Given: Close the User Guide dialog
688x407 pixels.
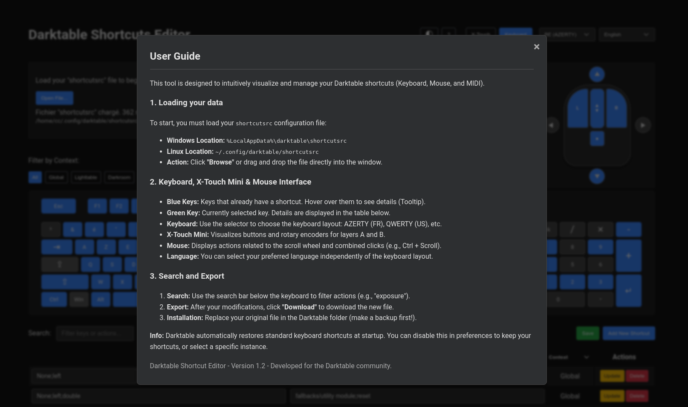Looking at the screenshot, I should (537, 47).
